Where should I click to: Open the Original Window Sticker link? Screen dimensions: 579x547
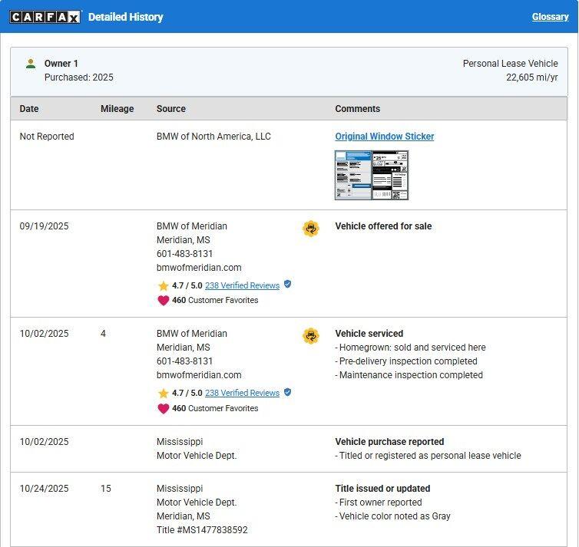pyautogui.click(x=385, y=137)
